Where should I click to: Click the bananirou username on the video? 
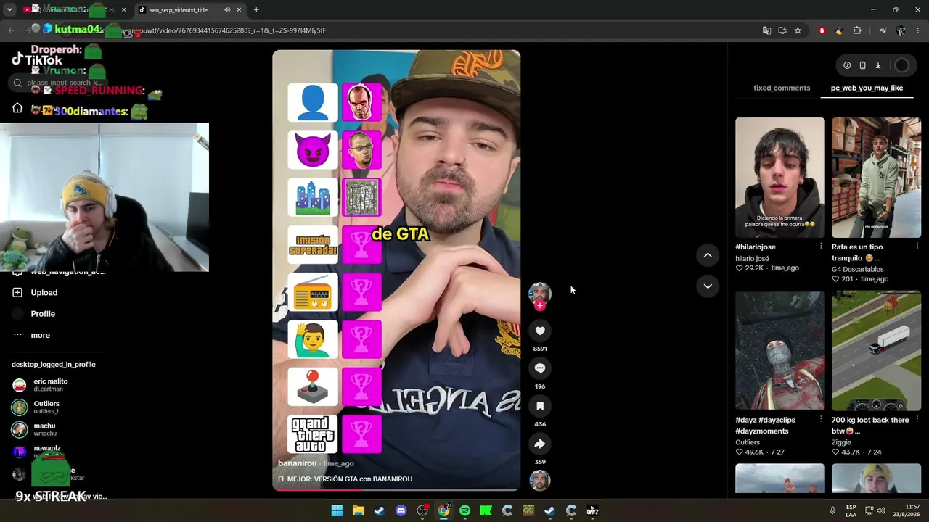coord(298,463)
